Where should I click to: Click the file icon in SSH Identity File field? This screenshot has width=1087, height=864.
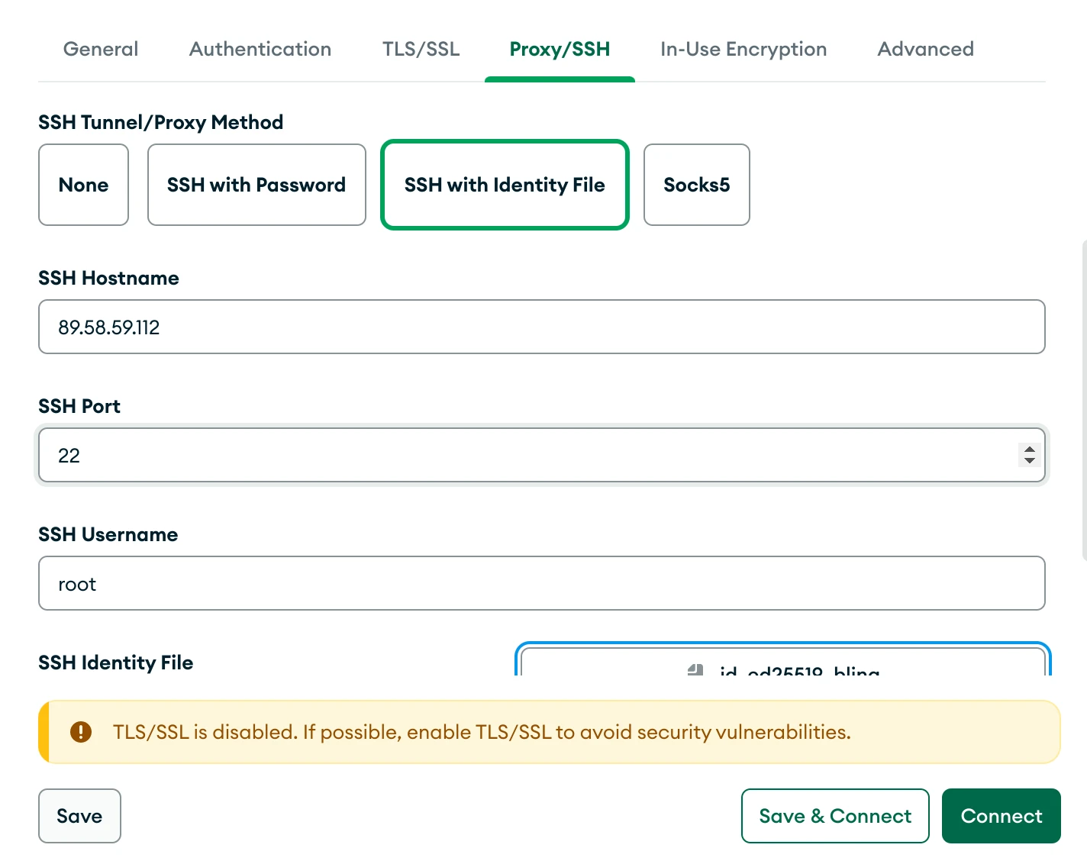point(694,670)
